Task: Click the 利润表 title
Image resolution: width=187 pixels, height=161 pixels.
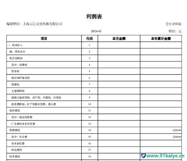Action: (94, 16)
